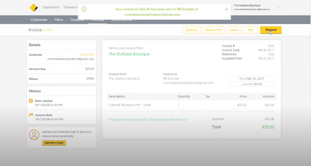Click the Amount Due $25.00 value
The width and height of the screenshot is (311, 166).
click(x=90, y=69)
